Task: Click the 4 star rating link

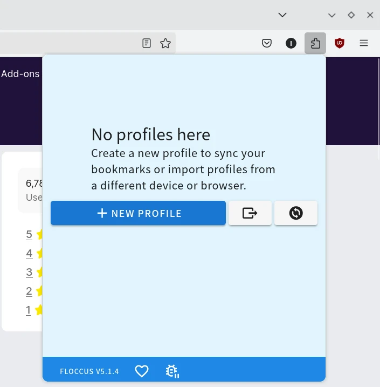Action: [x=29, y=253]
